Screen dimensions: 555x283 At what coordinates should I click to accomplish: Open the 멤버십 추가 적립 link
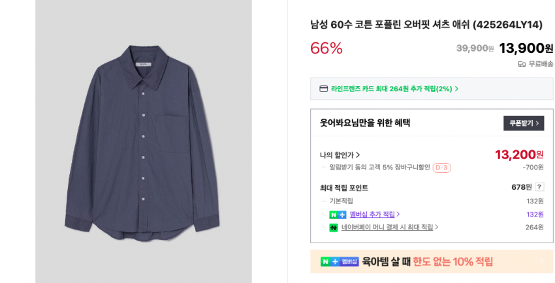[372, 215]
